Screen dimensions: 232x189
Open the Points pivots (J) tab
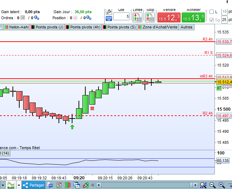[47, 27]
